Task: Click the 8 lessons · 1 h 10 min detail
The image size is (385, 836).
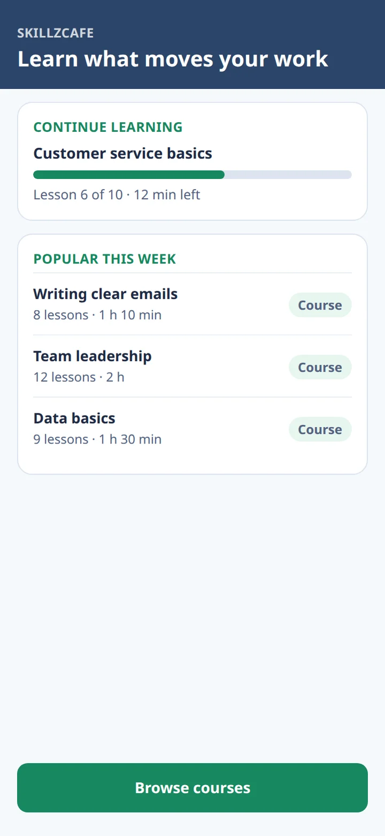Action: tap(97, 315)
